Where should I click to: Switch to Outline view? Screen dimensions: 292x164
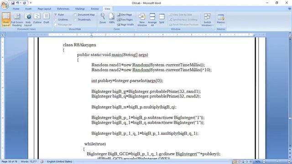[x=37, y=19]
